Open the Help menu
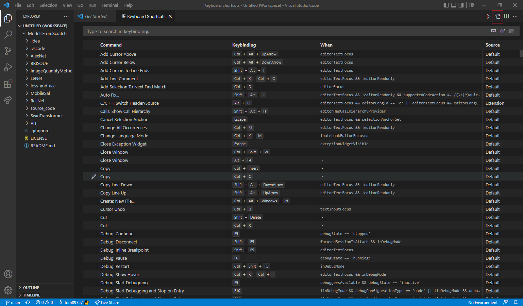 pyautogui.click(x=128, y=5)
